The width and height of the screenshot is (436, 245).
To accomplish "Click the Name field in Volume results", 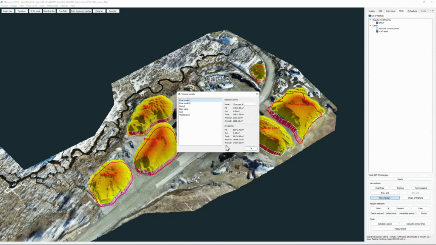I will (244, 104).
